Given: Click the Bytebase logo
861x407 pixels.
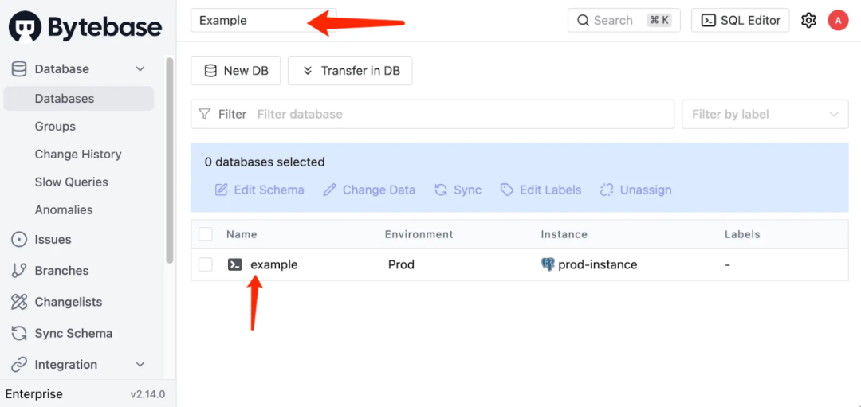Looking at the screenshot, I should 85,27.
